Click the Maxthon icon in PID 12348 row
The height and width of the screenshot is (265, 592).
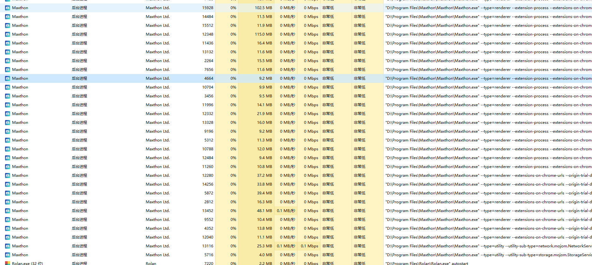click(x=8, y=34)
